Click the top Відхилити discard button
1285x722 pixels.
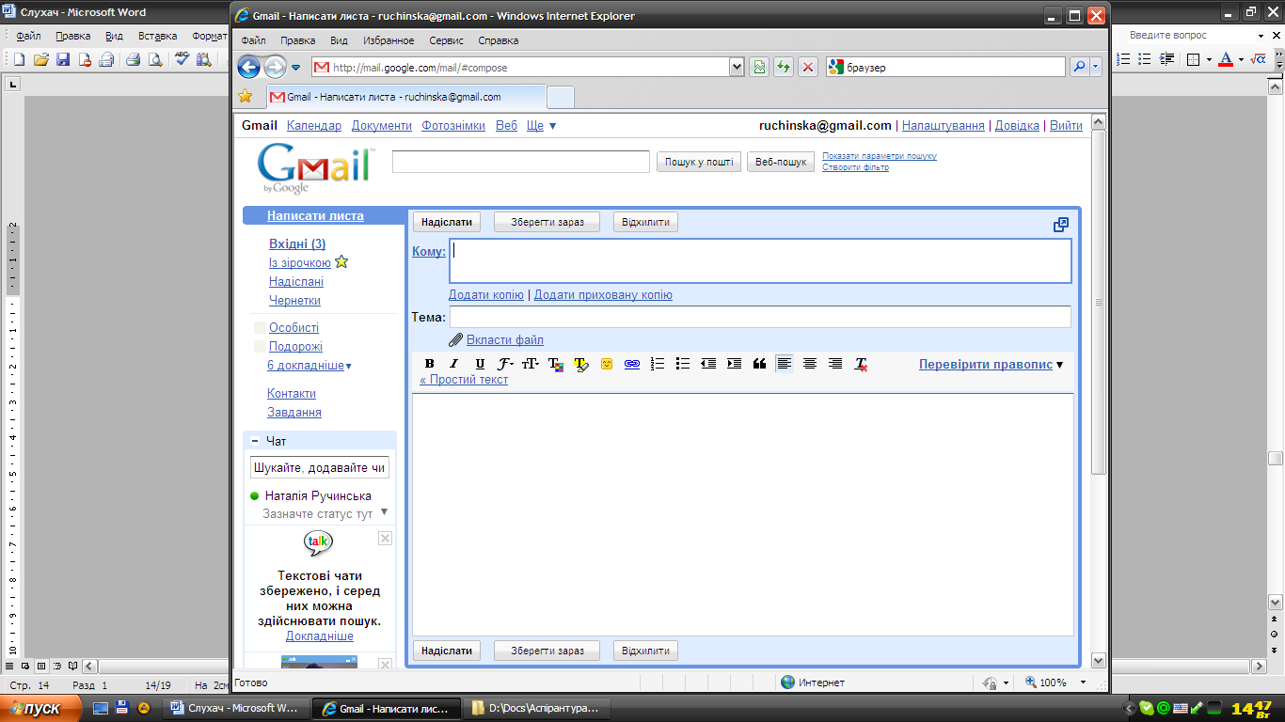click(645, 223)
